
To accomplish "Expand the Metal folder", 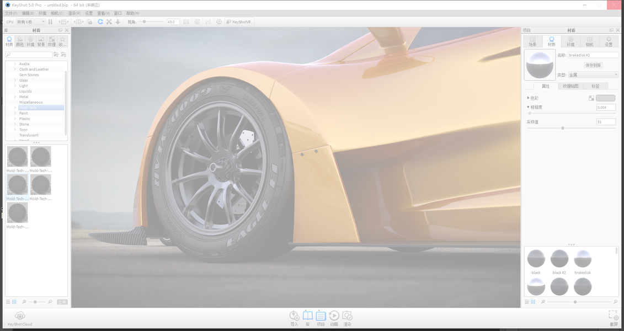I will coord(15,97).
